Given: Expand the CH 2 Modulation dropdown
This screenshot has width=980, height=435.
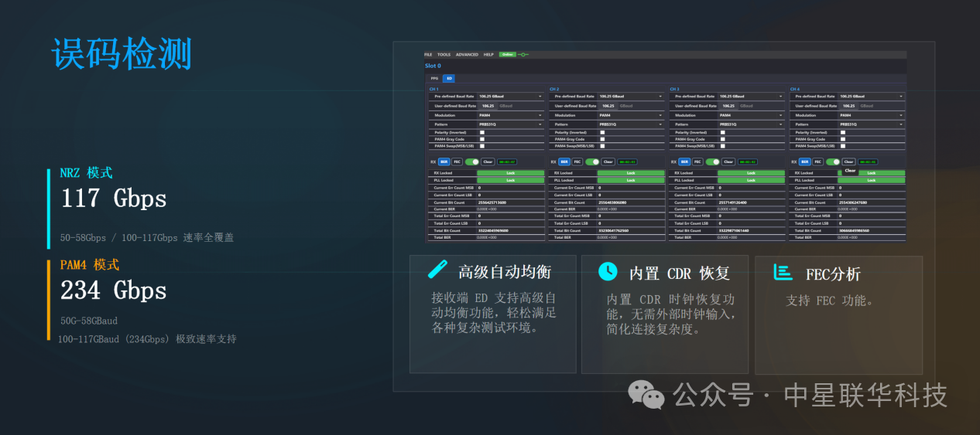Looking at the screenshot, I should [661, 115].
